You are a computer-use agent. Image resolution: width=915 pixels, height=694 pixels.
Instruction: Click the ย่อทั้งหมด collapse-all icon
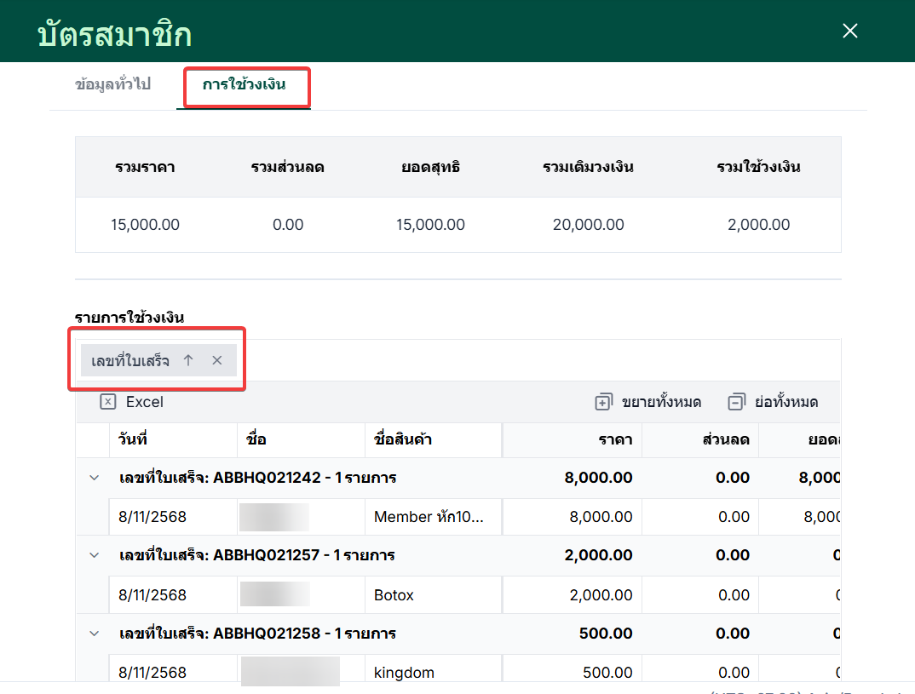click(x=736, y=402)
